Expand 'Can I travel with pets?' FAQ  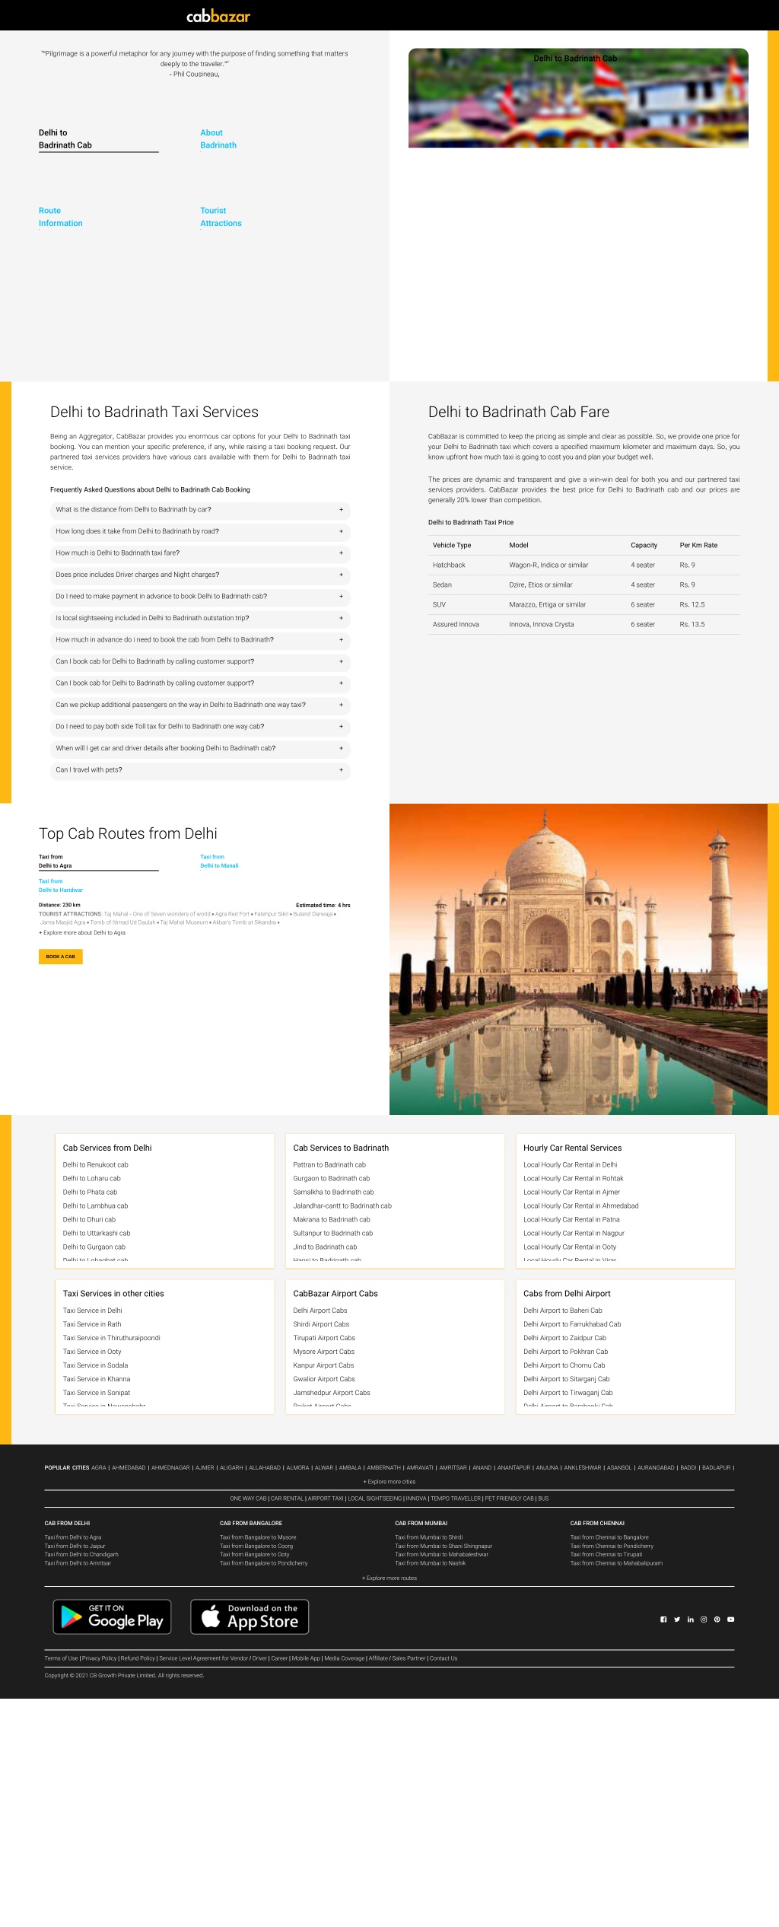(x=200, y=770)
